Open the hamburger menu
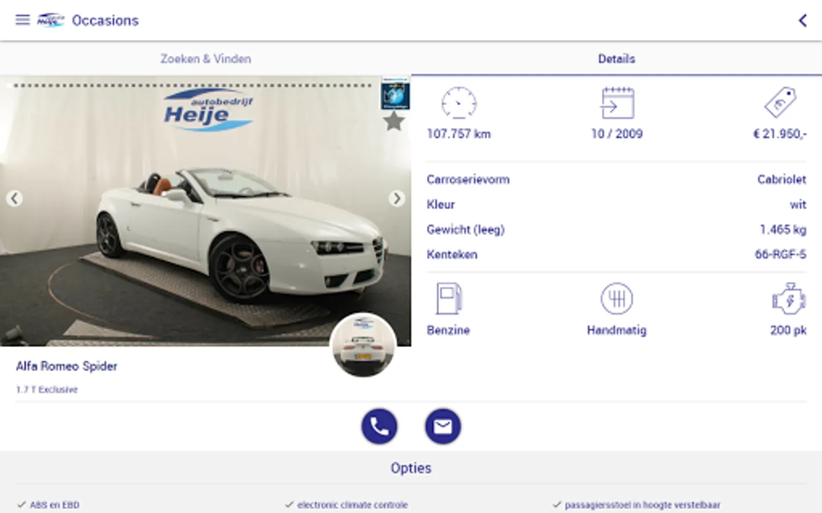822x513 pixels. click(x=22, y=21)
